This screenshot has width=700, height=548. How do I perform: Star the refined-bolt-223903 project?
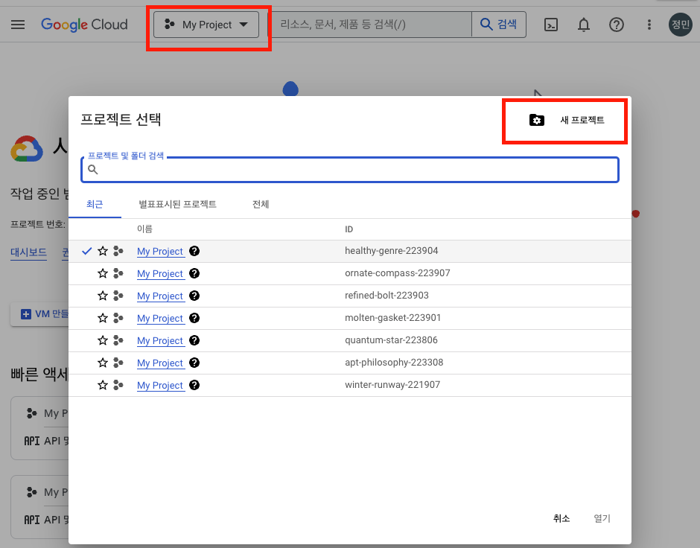(103, 296)
